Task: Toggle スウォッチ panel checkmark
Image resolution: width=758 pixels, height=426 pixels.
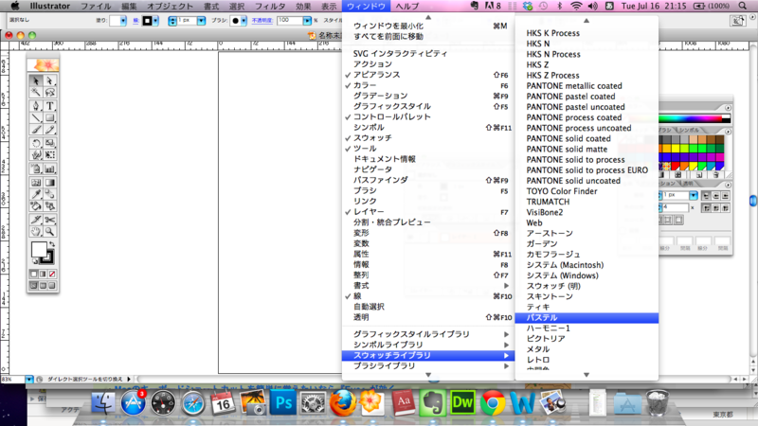Action: coord(428,138)
